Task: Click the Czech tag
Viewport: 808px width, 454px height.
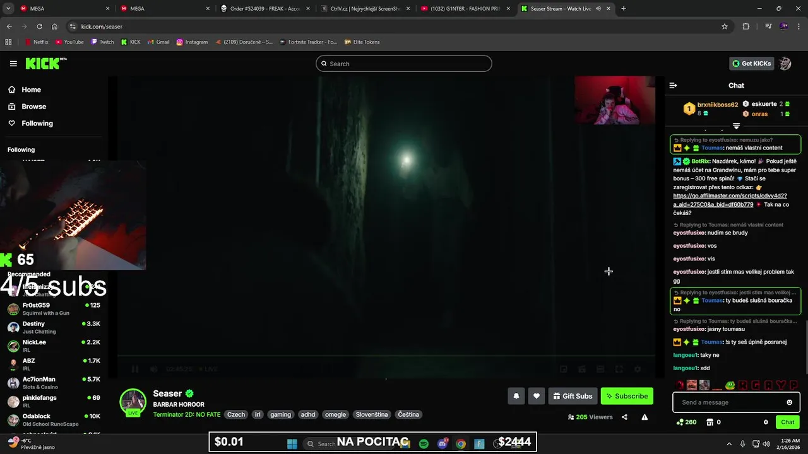Action: [x=236, y=414]
